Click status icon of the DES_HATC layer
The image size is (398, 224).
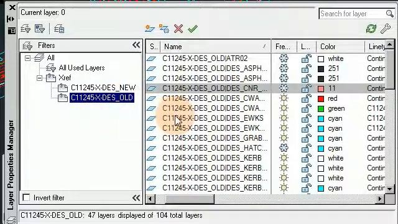click(x=151, y=148)
